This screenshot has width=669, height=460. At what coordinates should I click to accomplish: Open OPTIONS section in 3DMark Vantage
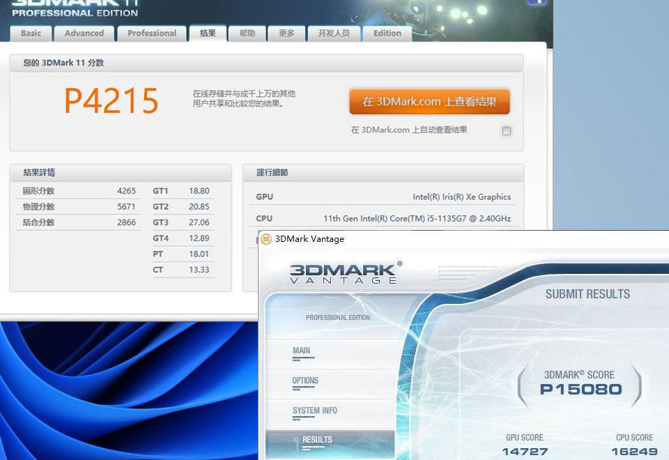pyautogui.click(x=305, y=381)
